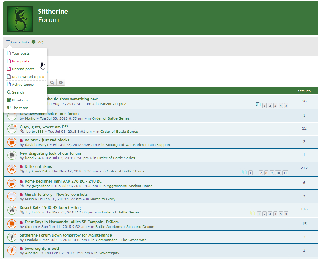Open topic 'Desert Rats 1940-42 beta testing'
This screenshot has height=259, width=318.
tap(50, 207)
